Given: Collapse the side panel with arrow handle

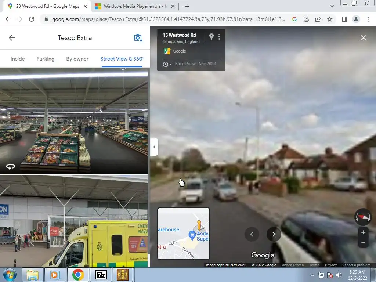Looking at the screenshot, I should point(154,147).
